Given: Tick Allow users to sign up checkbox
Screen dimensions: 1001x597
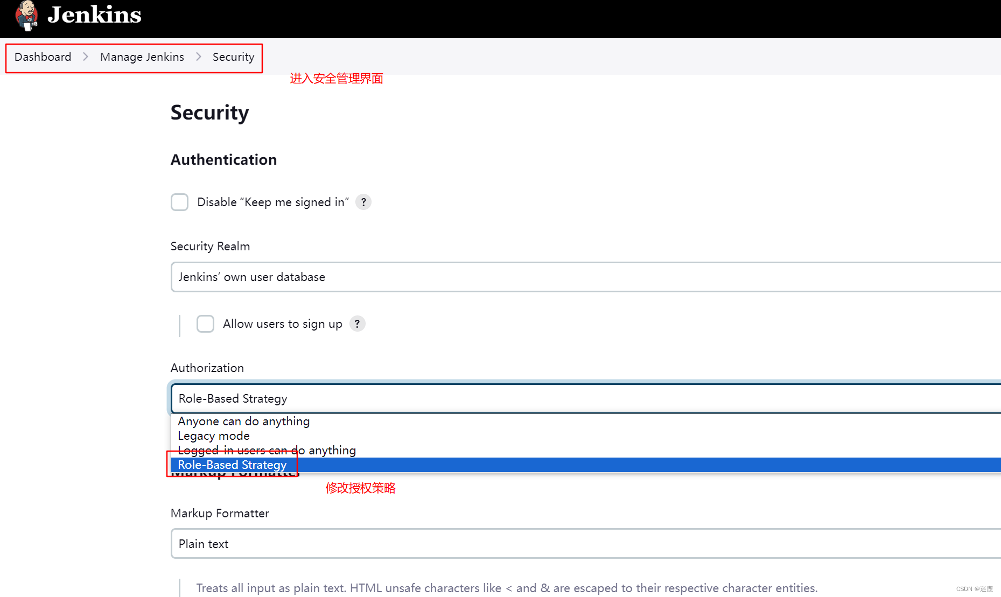Looking at the screenshot, I should [205, 324].
